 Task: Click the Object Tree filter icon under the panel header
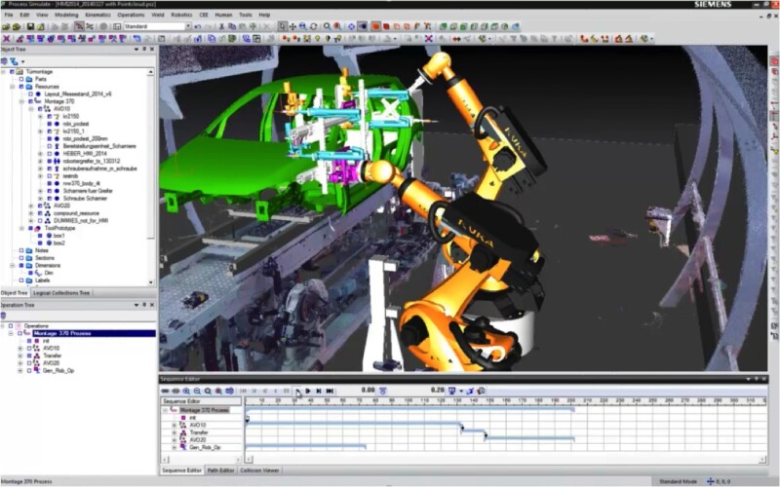[x=14, y=61]
